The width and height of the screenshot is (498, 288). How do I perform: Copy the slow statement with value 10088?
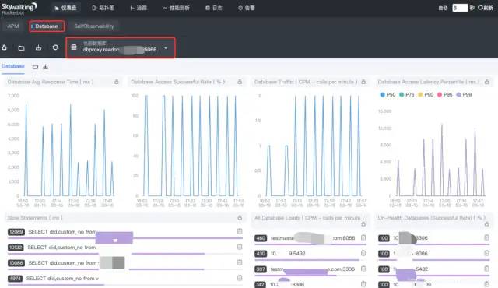240,262
